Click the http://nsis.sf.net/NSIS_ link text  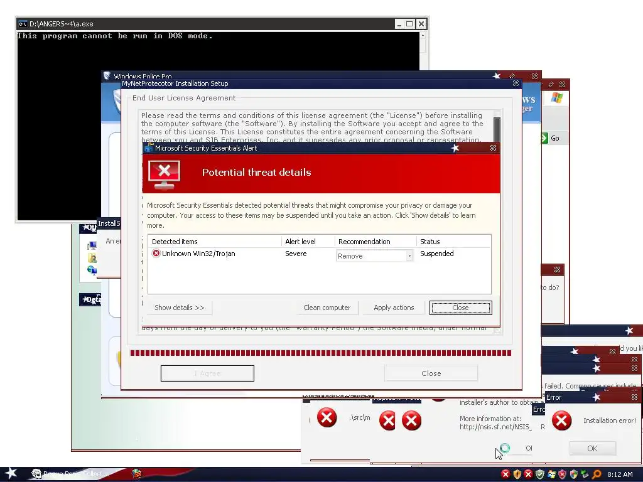pos(495,427)
